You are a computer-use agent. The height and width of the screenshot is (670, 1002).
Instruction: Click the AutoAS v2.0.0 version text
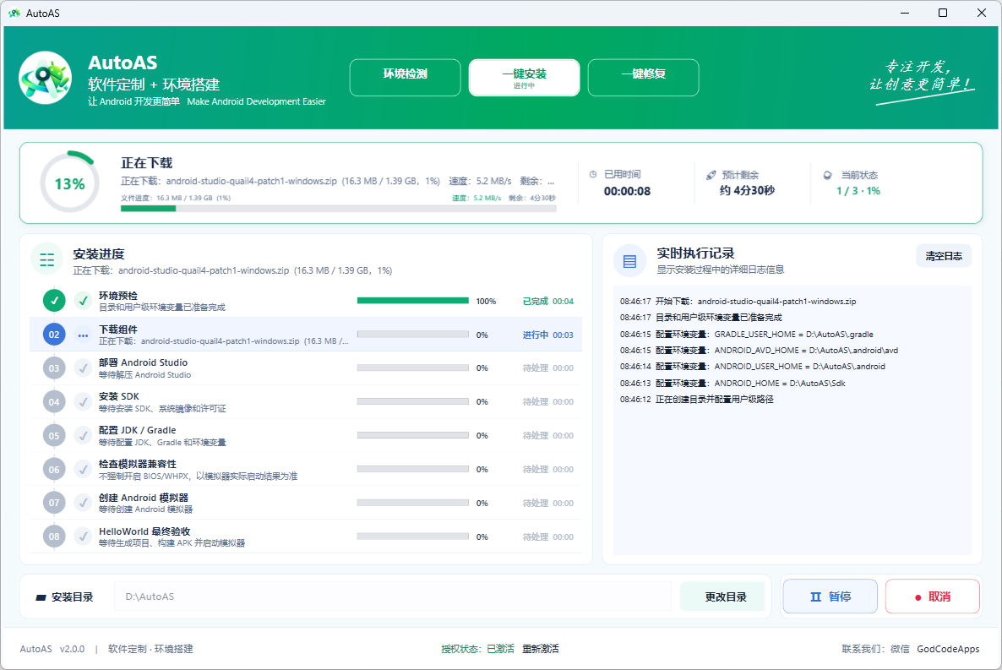pos(52,649)
